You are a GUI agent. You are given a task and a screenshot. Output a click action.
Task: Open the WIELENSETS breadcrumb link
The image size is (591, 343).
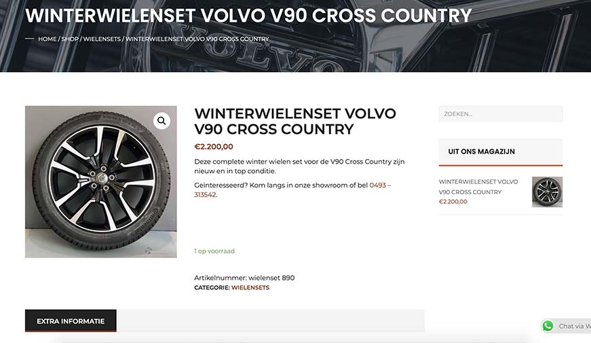pyautogui.click(x=102, y=39)
